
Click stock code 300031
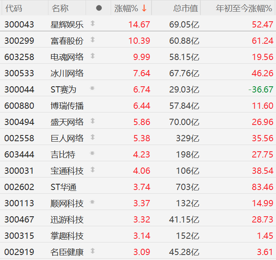click(19, 171)
